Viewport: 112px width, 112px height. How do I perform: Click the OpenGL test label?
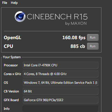[x=12, y=38]
